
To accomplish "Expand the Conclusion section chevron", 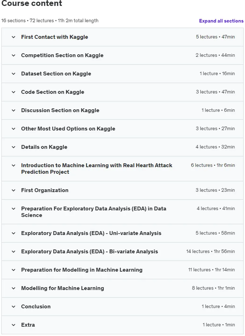I will 14,306.
